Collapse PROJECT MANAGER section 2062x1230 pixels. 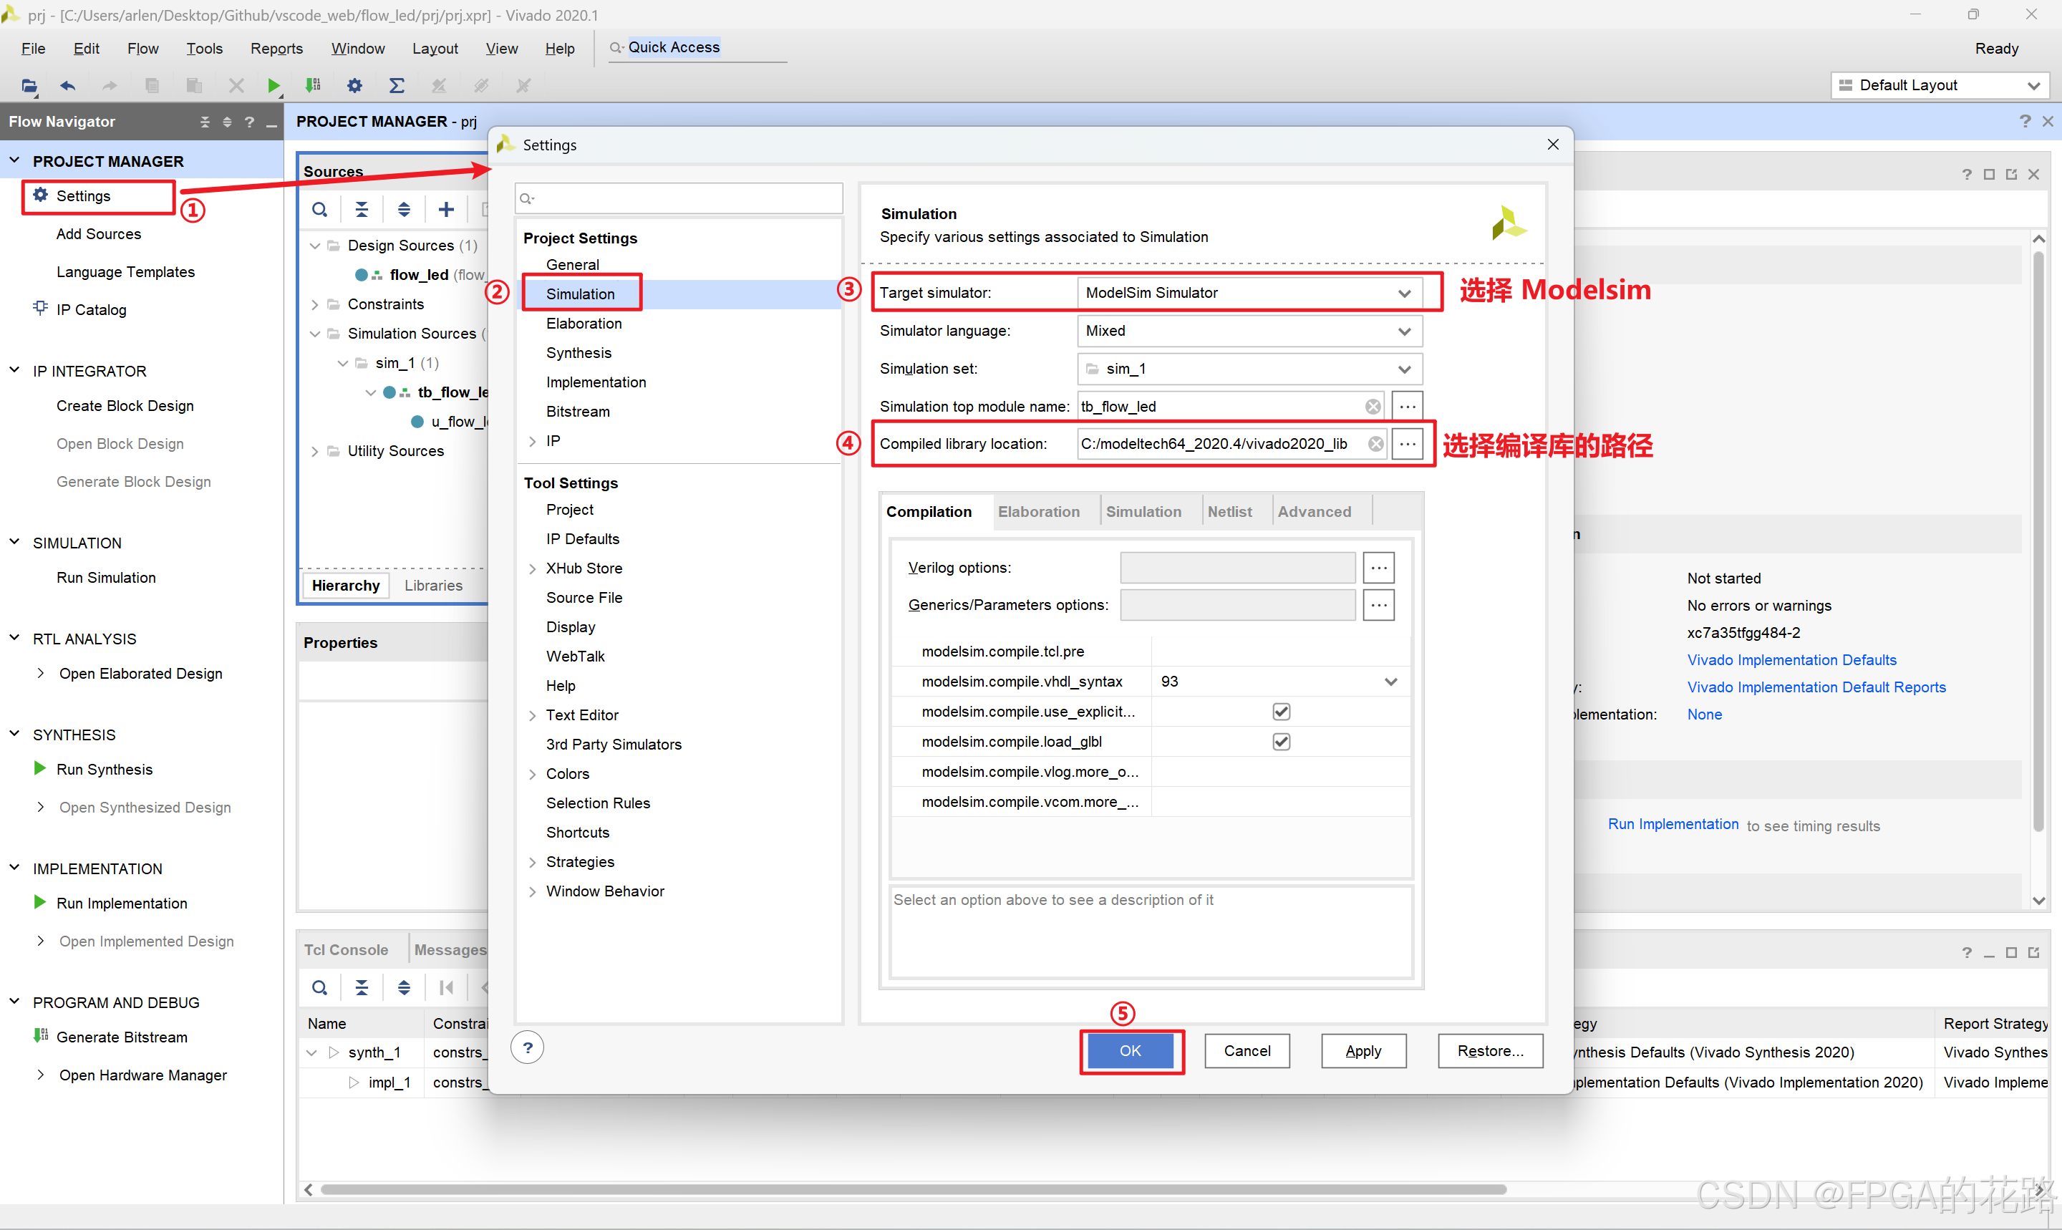14,161
